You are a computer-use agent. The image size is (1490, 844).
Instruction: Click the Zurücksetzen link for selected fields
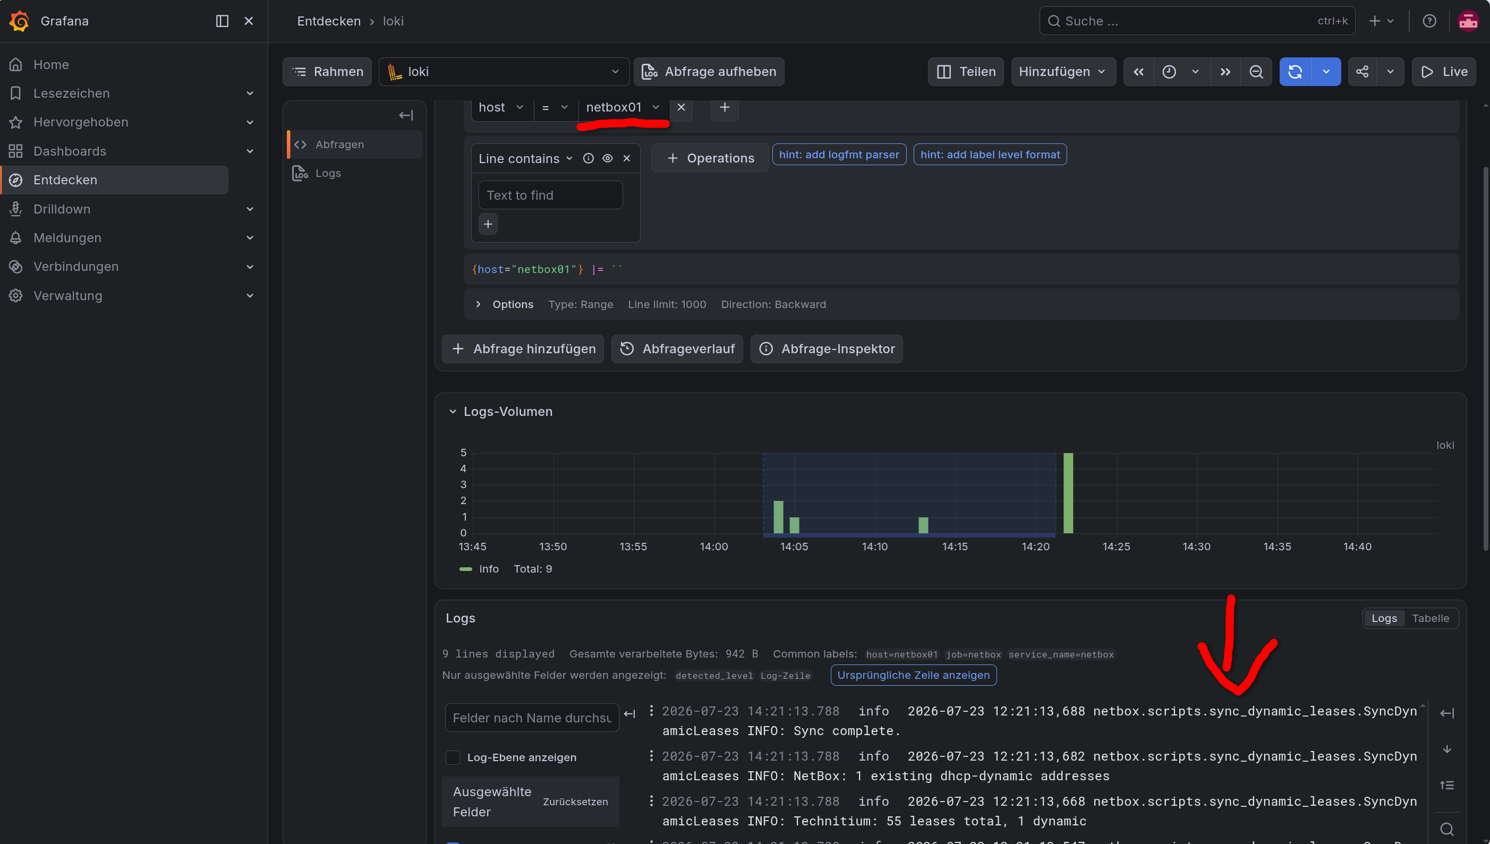coord(575,802)
